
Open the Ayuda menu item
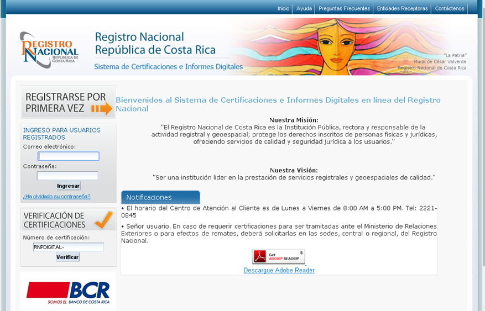(x=304, y=9)
